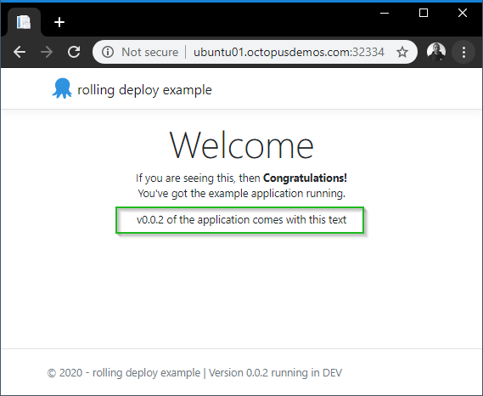Bookmark this page with the star

click(x=402, y=52)
